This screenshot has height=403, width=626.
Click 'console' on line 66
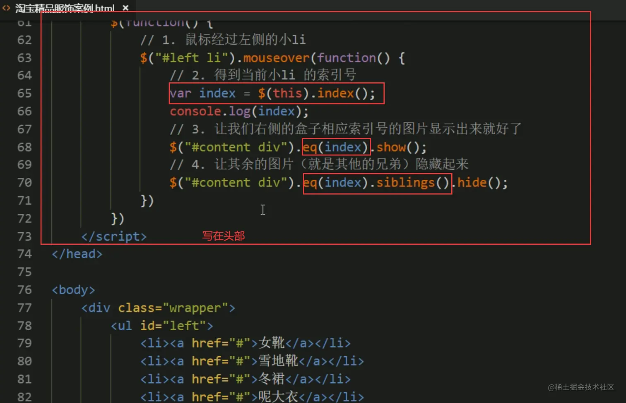coord(195,112)
